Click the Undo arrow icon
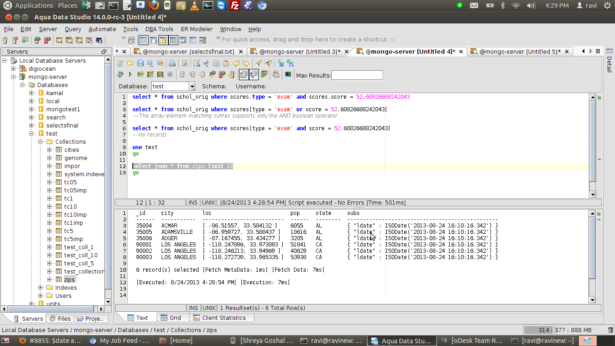The height and width of the screenshot is (346, 615). [x=236, y=64]
